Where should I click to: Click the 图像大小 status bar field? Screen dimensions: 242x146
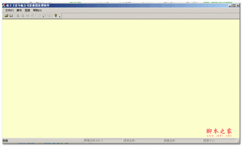[x=219, y=141]
